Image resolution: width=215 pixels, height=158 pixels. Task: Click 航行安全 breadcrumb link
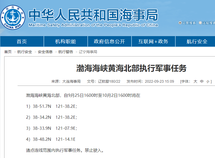pyautogui.click(x=25, y=52)
